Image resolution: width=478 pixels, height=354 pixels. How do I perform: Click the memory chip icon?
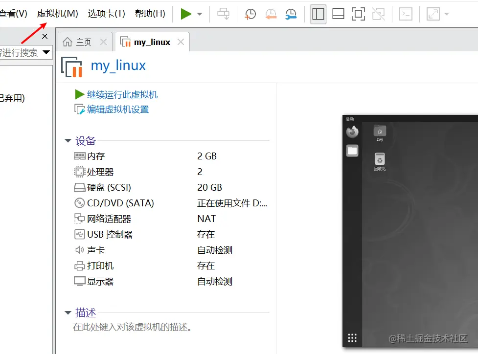(80, 156)
